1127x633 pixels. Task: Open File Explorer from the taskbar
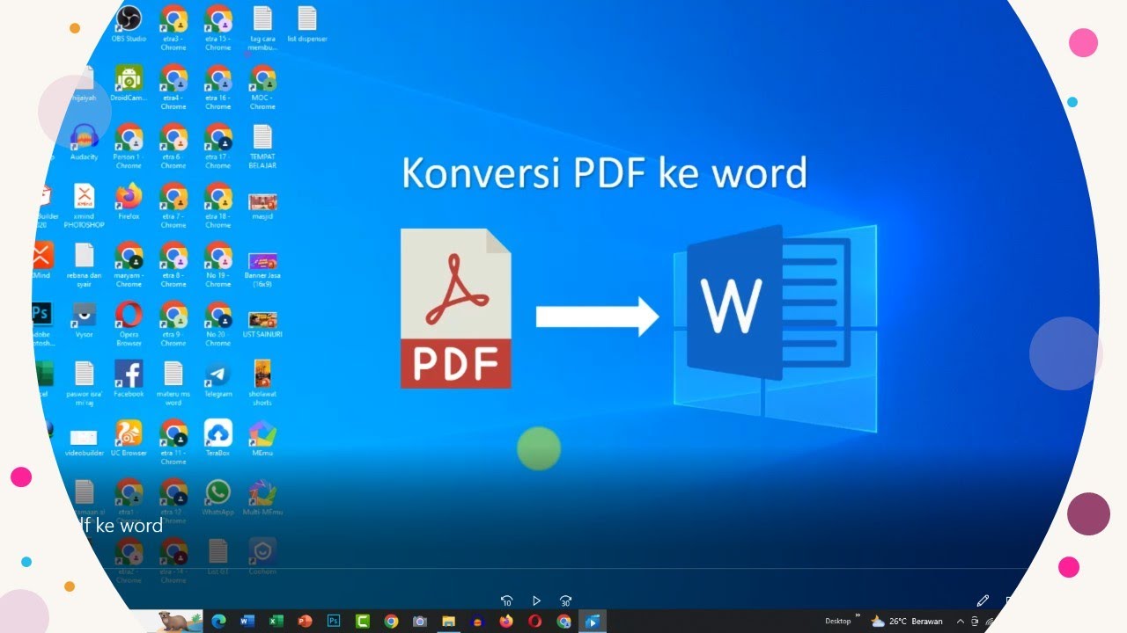point(448,621)
